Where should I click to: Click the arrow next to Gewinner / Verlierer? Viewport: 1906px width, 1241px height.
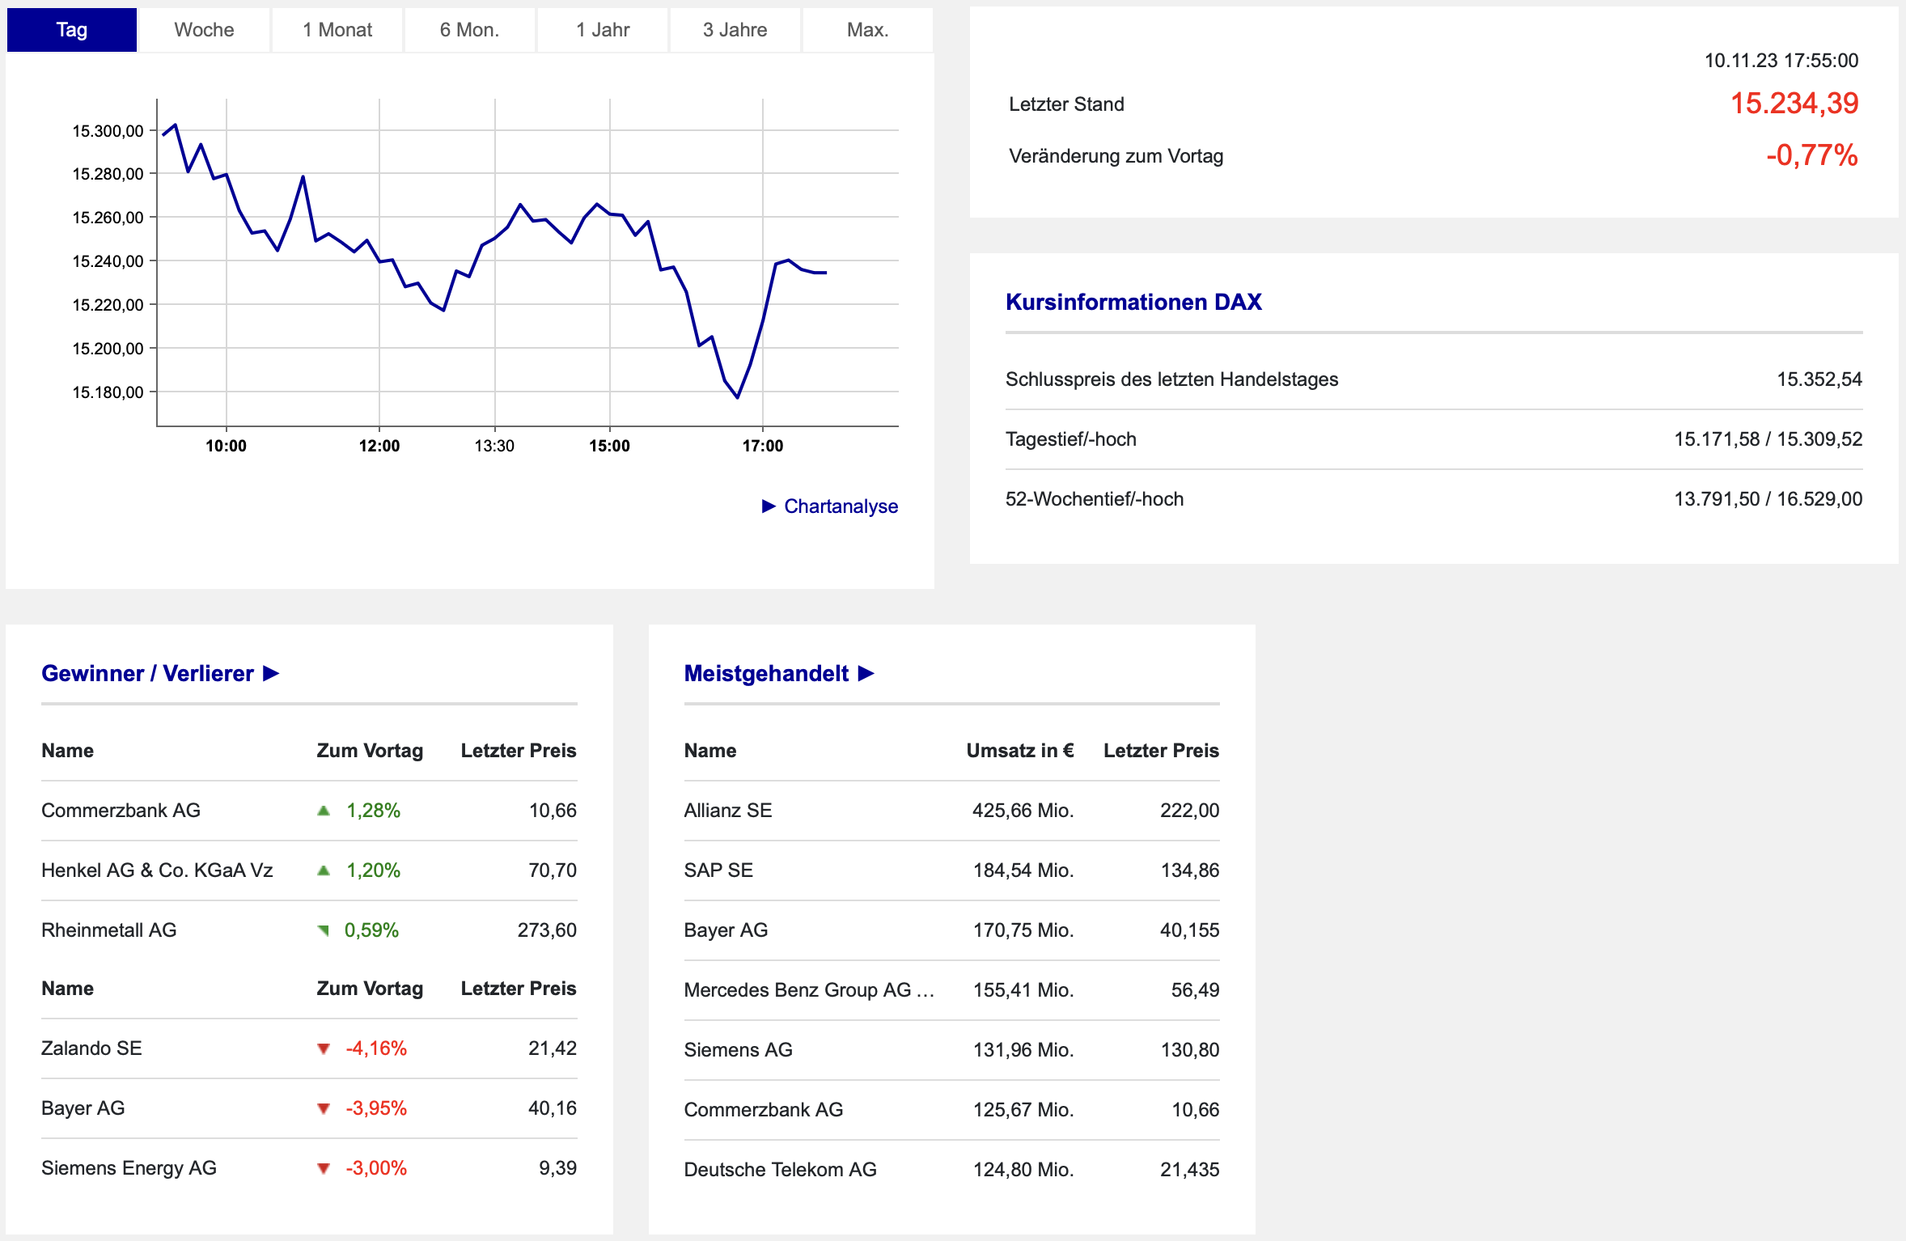(x=271, y=673)
